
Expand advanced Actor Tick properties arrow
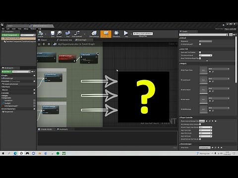tap(207, 61)
